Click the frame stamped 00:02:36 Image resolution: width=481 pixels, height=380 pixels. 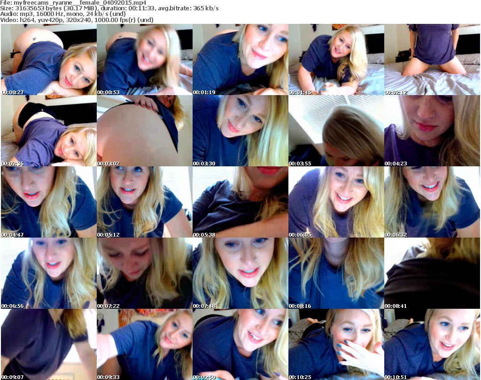[49, 131]
